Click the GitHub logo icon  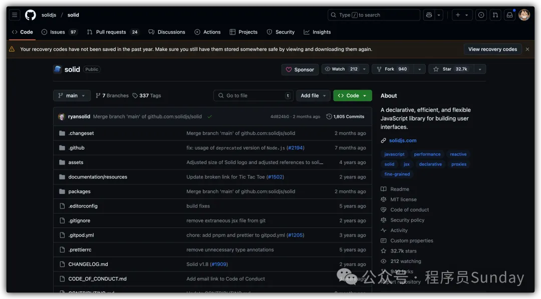coord(31,15)
